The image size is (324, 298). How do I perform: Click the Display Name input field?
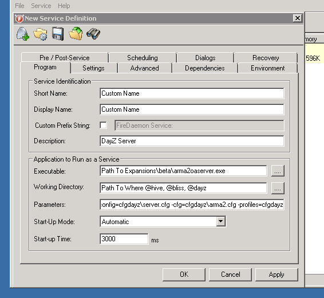point(192,109)
